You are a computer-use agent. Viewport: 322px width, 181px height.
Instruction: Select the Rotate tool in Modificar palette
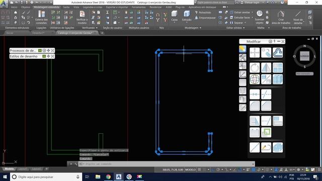[255, 68]
